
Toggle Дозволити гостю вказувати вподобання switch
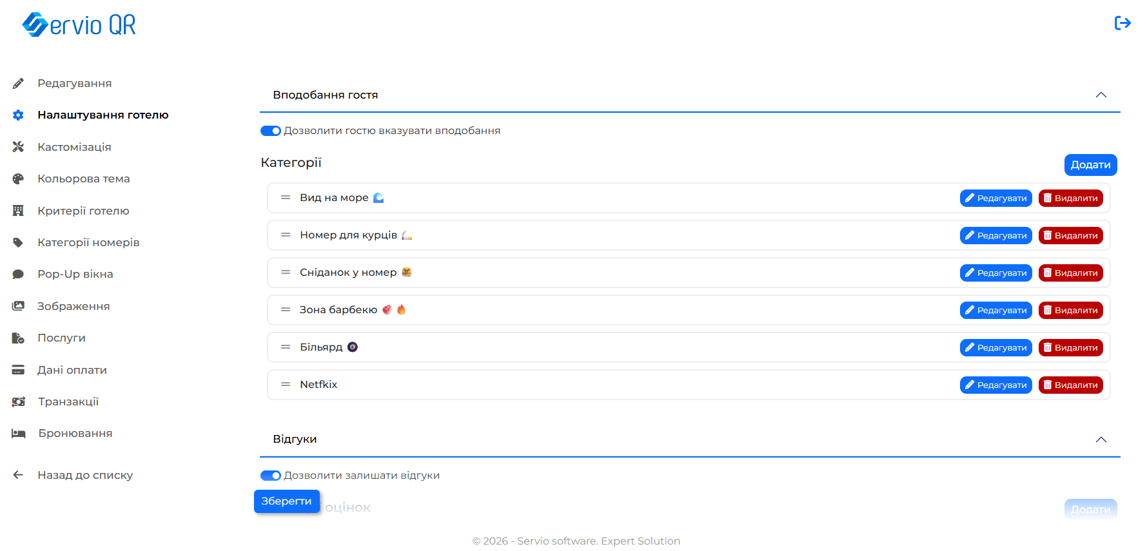tap(271, 131)
